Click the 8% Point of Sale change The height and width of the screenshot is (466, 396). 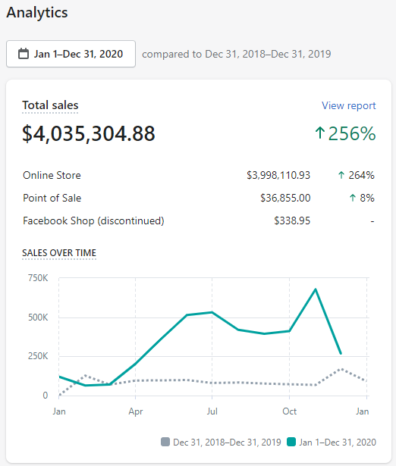pyautogui.click(x=362, y=198)
